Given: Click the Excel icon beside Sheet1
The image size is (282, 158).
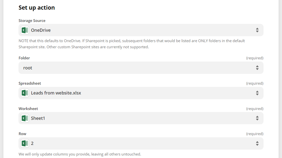Looking at the screenshot, I should 25,118.
